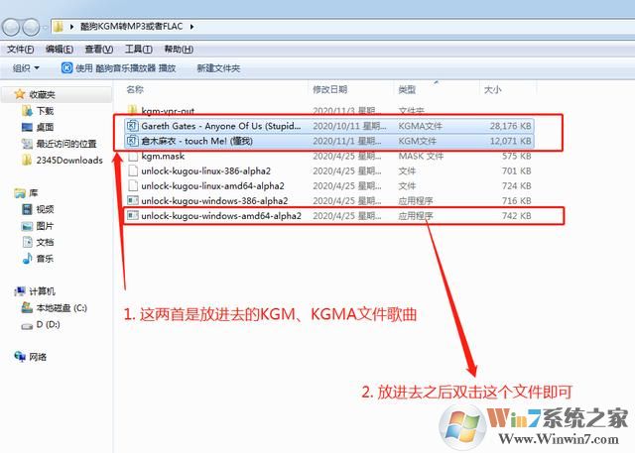
Task: Click the Back navigation arrow button
Action: click(x=11, y=27)
